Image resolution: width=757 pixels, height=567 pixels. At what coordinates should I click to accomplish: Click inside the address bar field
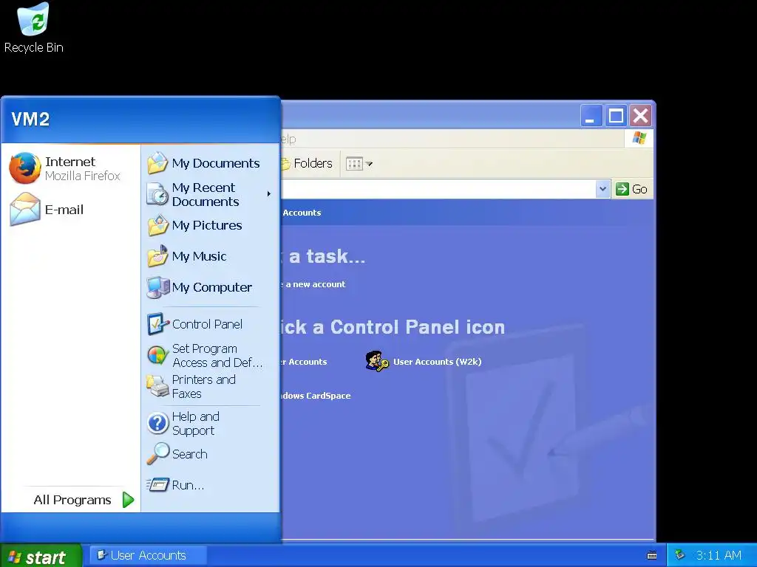(x=438, y=189)
